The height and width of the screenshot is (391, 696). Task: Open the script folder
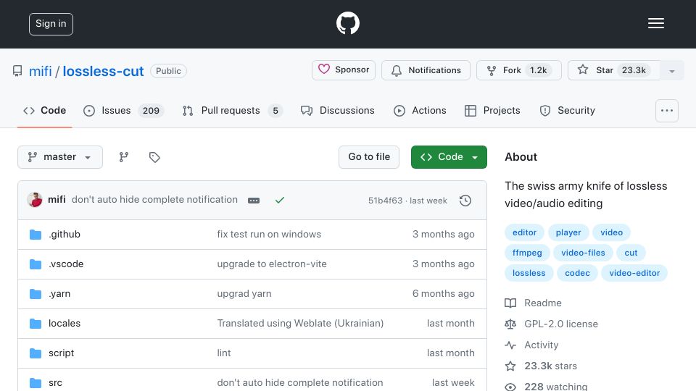pos(61,353)
